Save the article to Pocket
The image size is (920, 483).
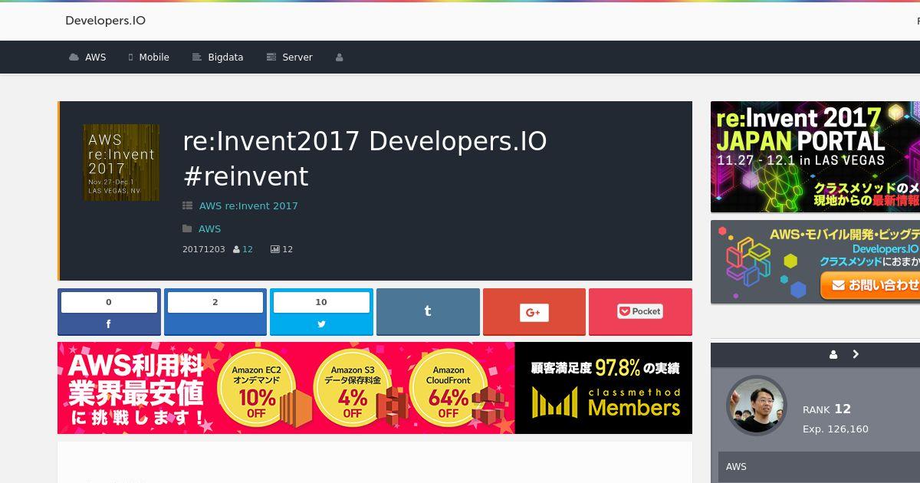(x=640, y=312)
